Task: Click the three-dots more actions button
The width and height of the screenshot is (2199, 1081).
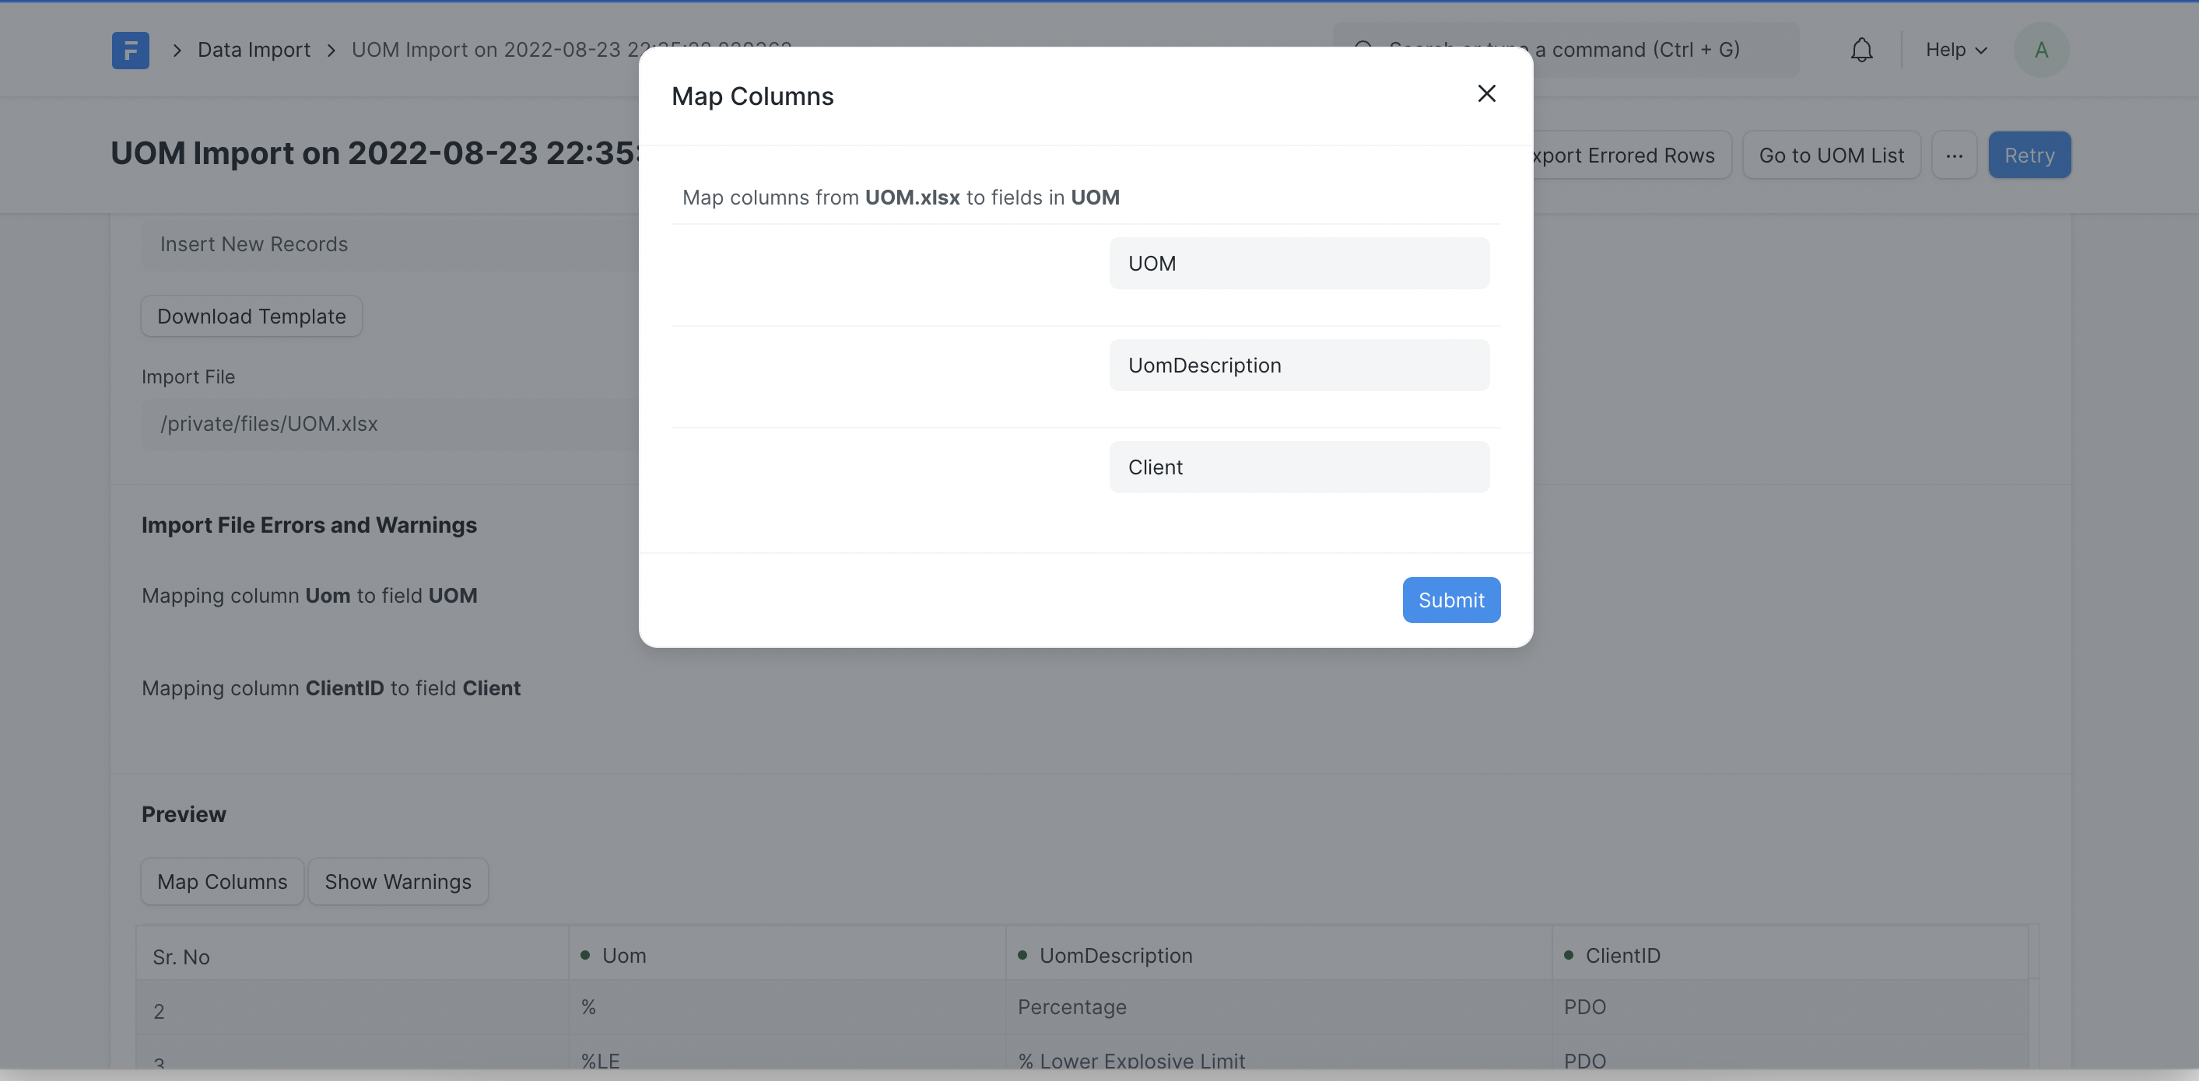Action: tap(1954, 156)
